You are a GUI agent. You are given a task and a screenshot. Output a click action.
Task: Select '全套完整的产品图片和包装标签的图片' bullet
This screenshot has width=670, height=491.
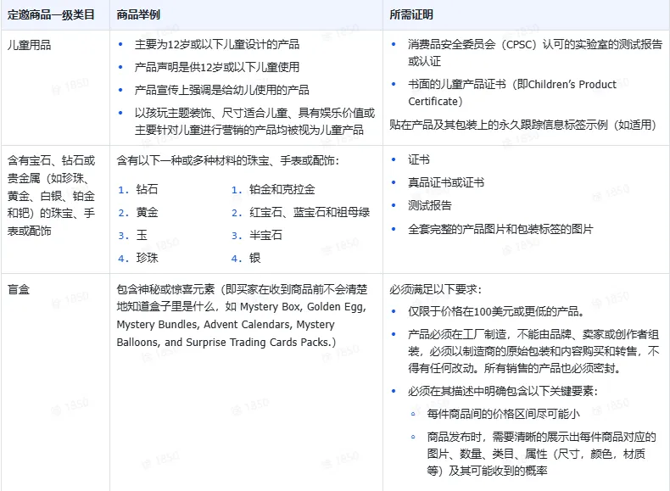(500, 229)
